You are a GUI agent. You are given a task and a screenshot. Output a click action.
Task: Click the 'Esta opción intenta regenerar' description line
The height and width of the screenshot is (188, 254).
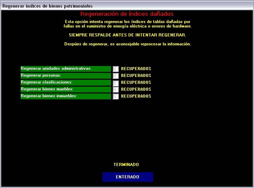click(x=128, y=22)
